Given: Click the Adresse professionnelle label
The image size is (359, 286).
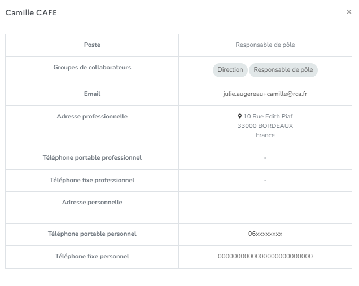Looking at the screenshot, I should pos(92,116).
